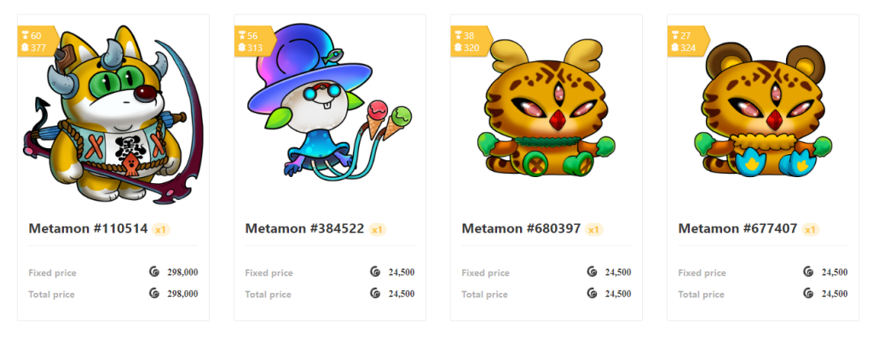
Task: Click the x1 quantity tag beside Metamon #110514
Action: [160, 230]
